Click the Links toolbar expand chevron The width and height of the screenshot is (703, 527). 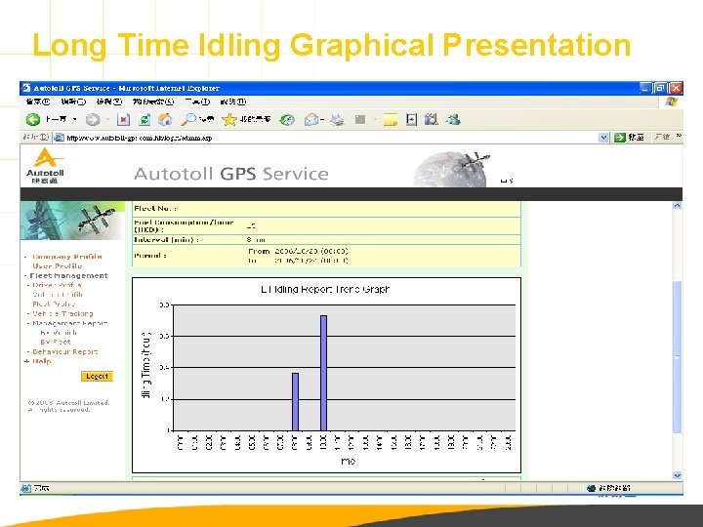coord(679,136)
